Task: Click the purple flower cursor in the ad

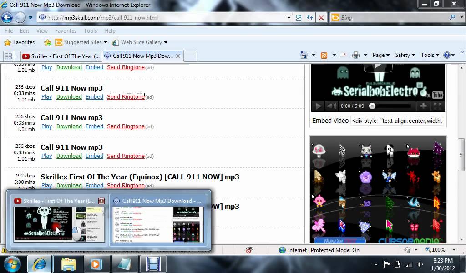Action: [365, 177]
